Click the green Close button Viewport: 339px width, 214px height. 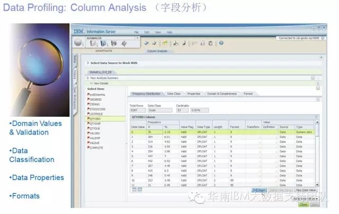(304, 204)
